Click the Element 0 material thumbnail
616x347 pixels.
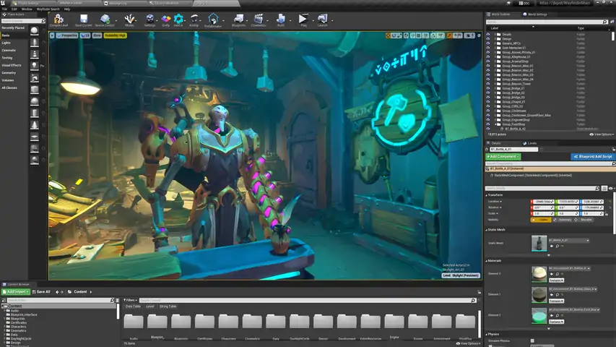(x=539, y=273)
